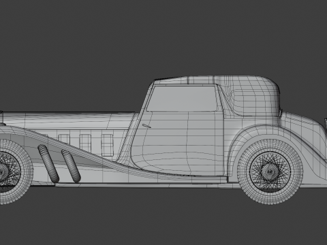Click the left exhaust pipe on the hood side

click(48, 164)
